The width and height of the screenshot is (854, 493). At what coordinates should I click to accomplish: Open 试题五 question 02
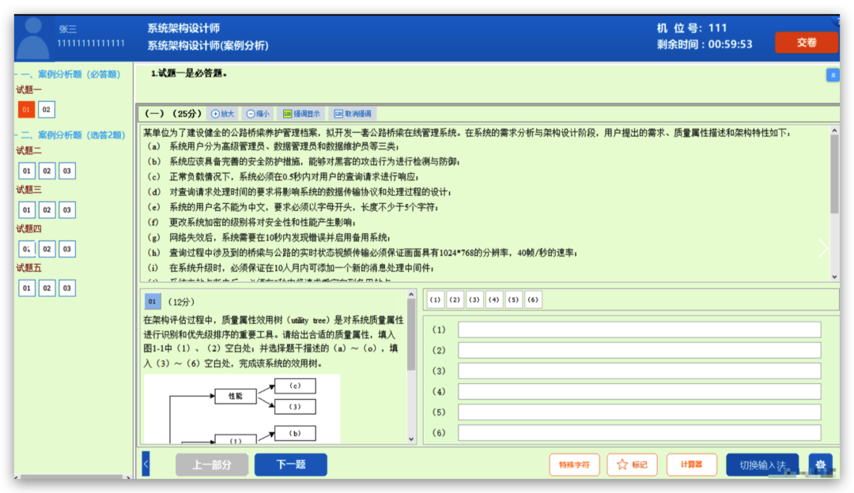[47, 288]
